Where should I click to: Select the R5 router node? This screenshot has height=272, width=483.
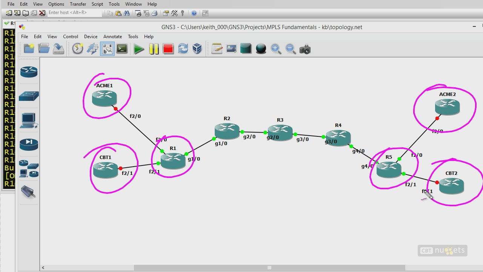point(389,170)
